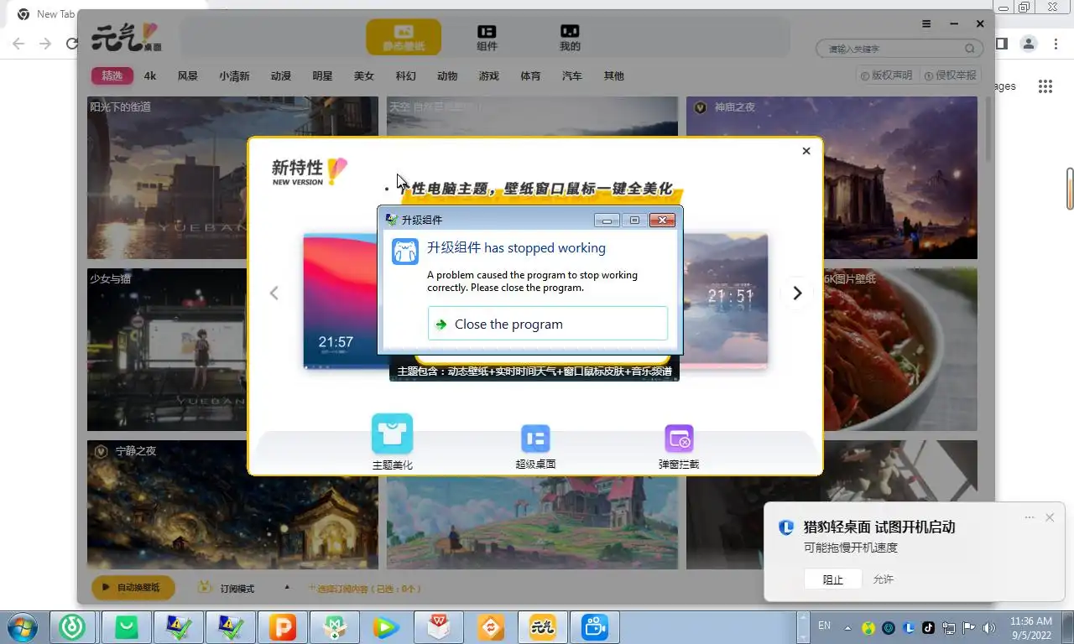Open the orange P taskbar app
This screenshot has height=644, width=1074.
pyautogui.click(x=283, y=627)
